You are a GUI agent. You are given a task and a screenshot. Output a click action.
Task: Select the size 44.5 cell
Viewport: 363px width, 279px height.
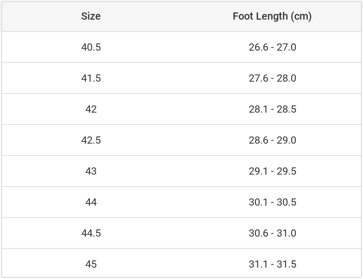pyautogui.click(x=91, y=233)
